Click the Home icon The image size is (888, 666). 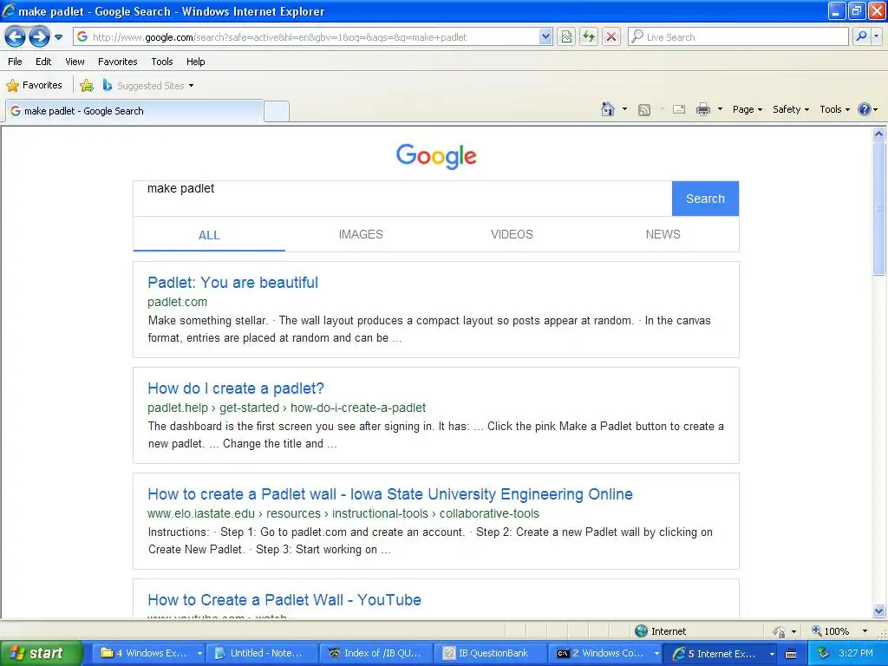pos(608,109)
